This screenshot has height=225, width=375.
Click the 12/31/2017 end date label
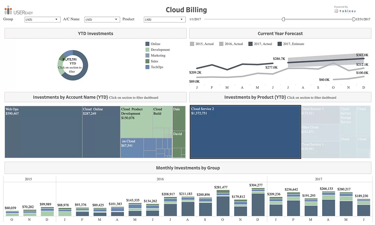click(x=363, y=19)
